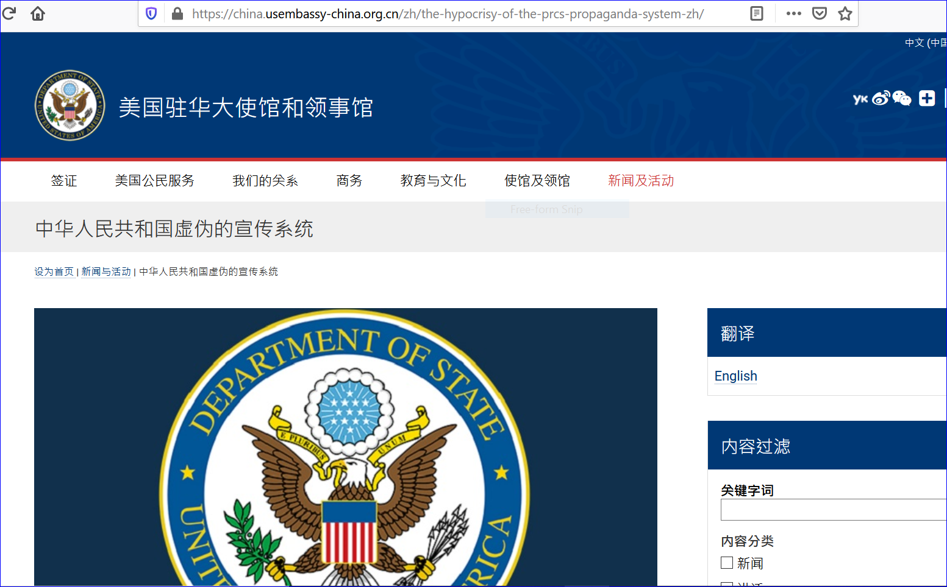Open the tracking protection shield
The width and height of the screenshot is (947, 587).
151,13
